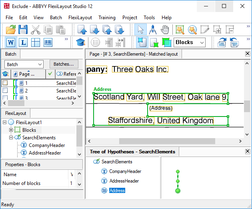Click the scanner redo arrow icon

point(222,42)
